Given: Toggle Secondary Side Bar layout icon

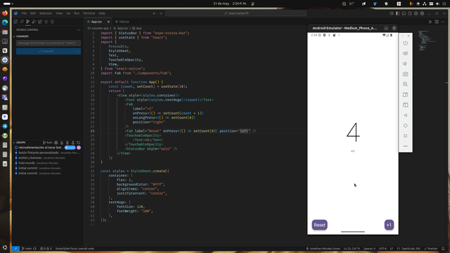Looking at the screenshot, I should 410,13.
